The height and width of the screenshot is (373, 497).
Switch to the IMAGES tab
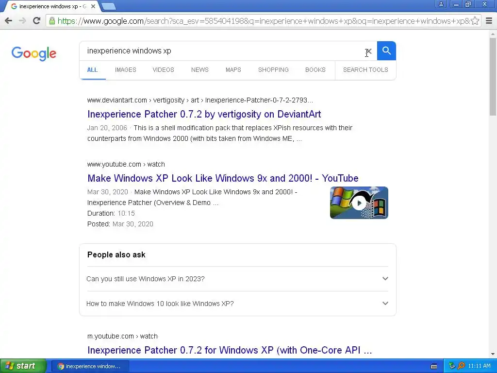pyautogui.click(x=126, y=70)
